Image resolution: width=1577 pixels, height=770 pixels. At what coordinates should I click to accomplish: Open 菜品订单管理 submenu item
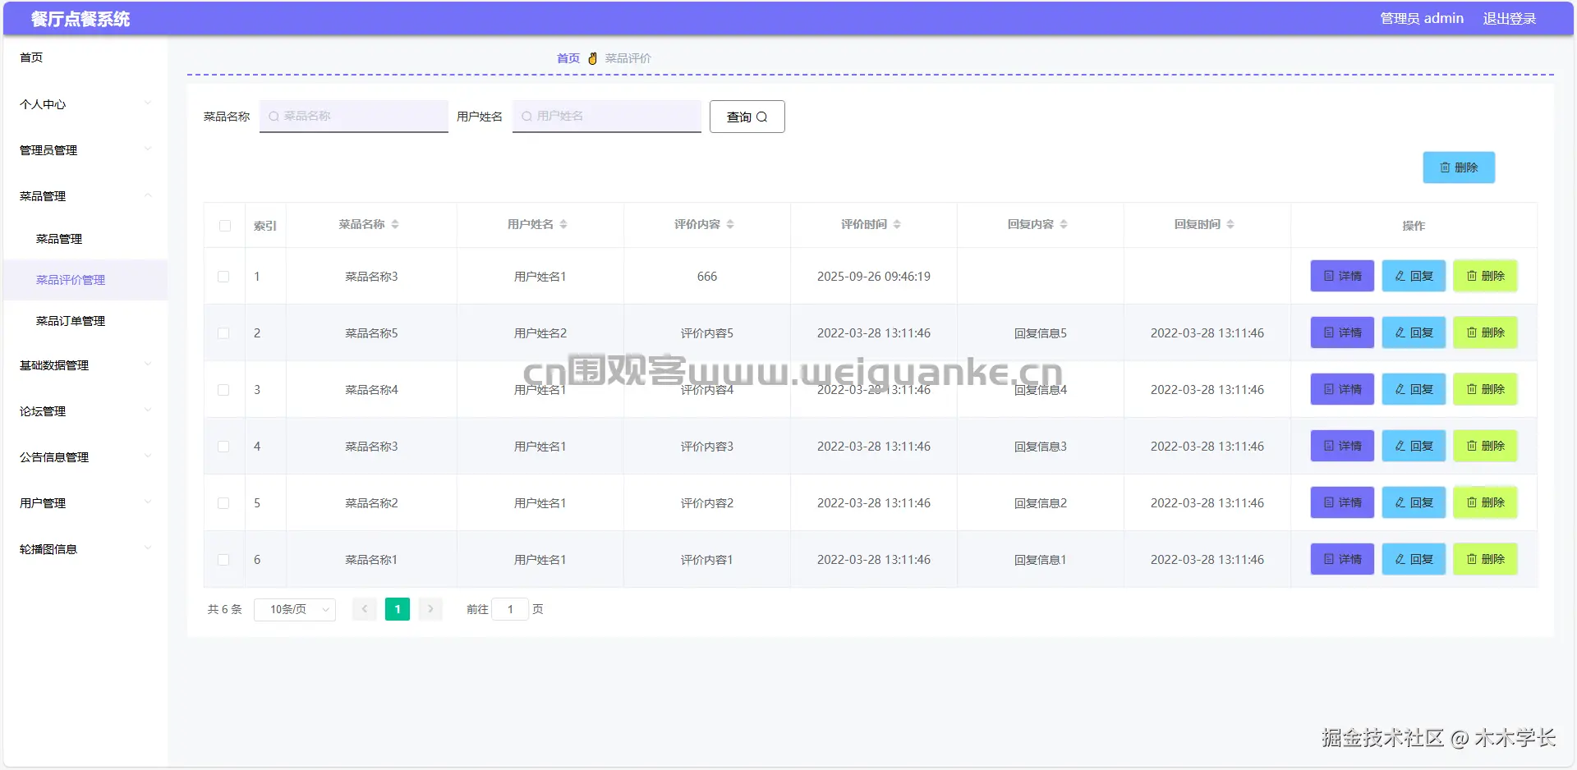point(85,321)
